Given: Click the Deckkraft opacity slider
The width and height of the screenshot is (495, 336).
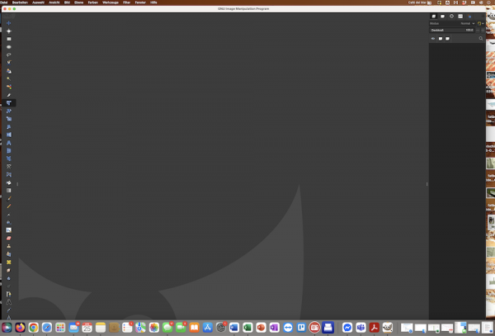Looking at the screenshot, I should pos(452,31).
